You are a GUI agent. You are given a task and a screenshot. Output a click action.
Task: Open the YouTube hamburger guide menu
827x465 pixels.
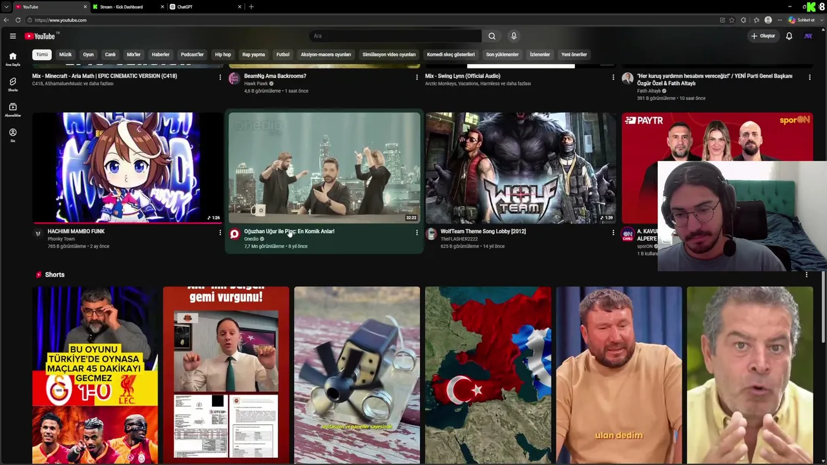click(12, 36)
